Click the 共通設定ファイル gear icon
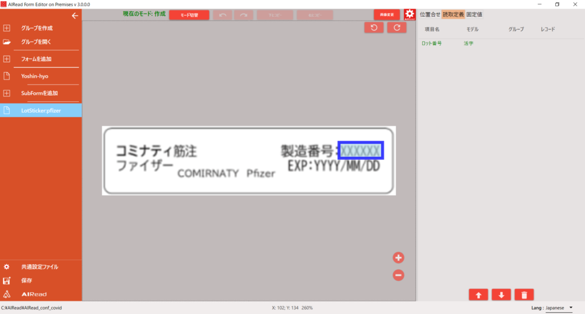 [7, 267]
